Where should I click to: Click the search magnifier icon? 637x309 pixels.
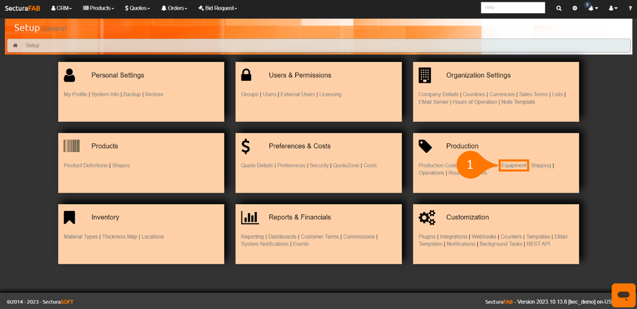tap(559, 8)
